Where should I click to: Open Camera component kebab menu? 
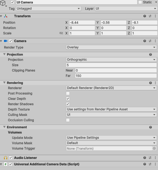tap(155, 41)
